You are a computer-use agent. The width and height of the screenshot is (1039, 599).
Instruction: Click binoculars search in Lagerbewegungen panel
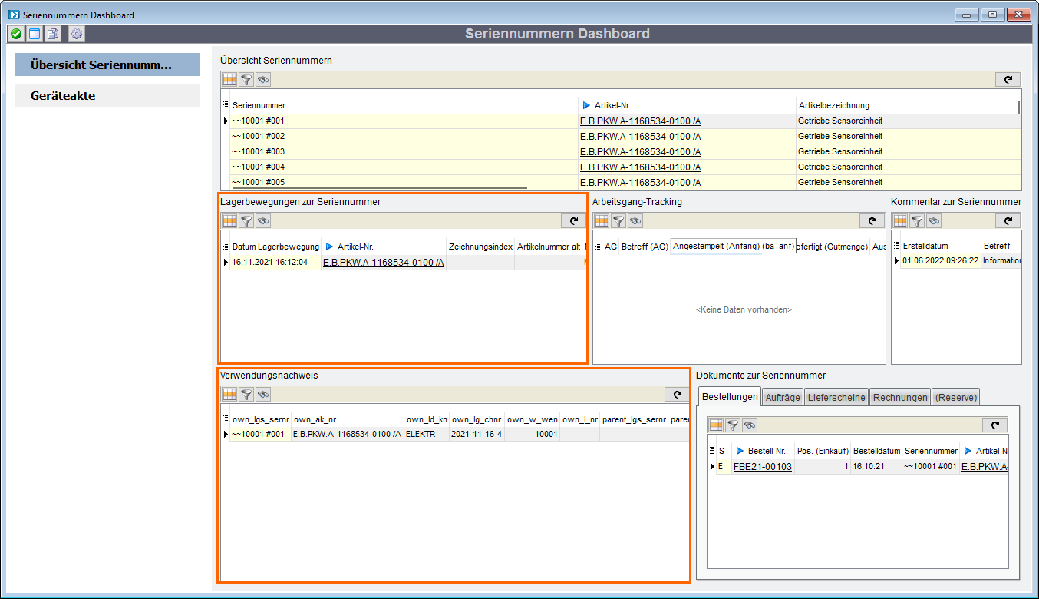[x=263, y=220]
